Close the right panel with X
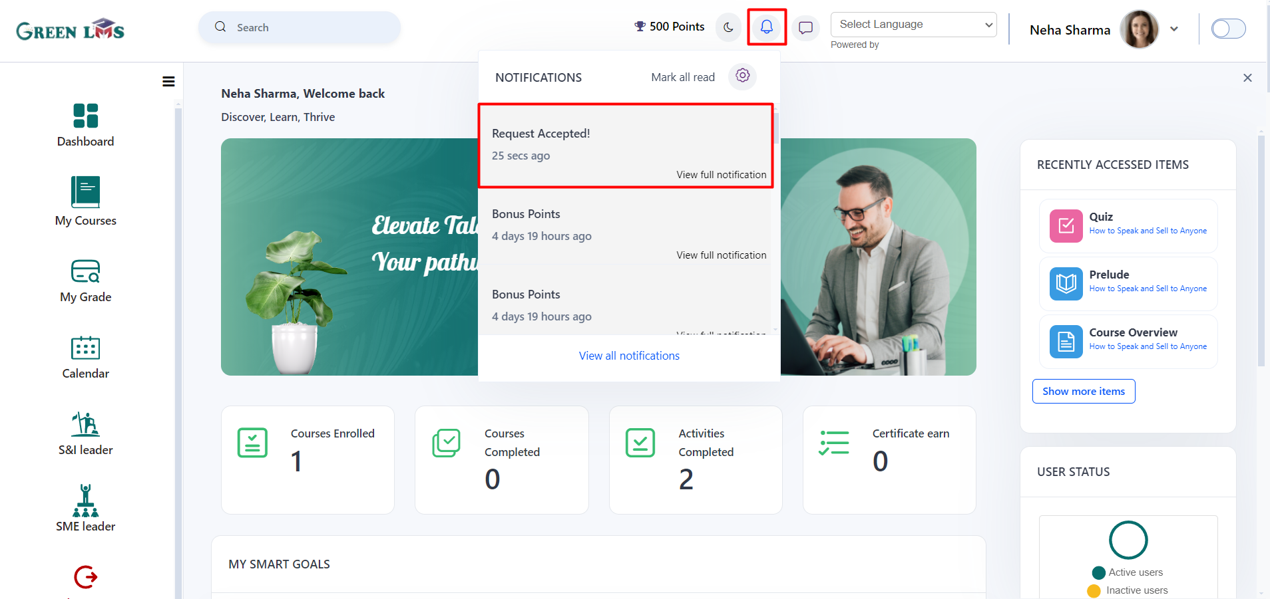Image resolution: width=1270 pixels, height=599 pixels. click(x=1247, y=78)
